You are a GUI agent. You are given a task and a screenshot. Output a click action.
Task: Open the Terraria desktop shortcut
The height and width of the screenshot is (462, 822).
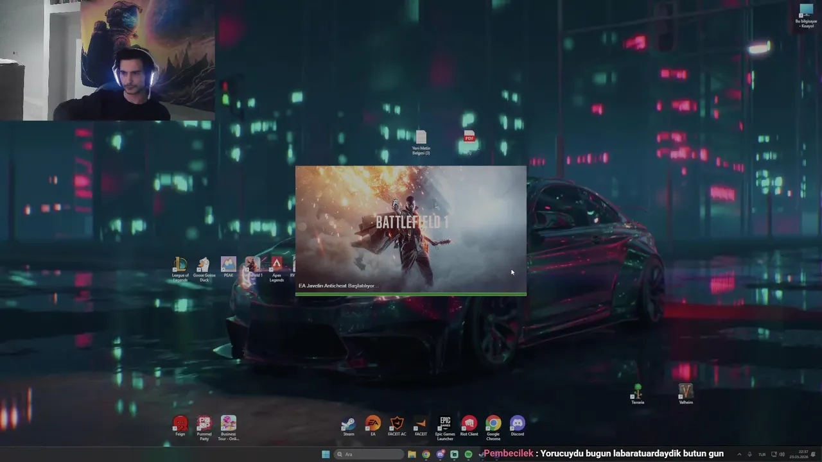click(x=638, y=395)
